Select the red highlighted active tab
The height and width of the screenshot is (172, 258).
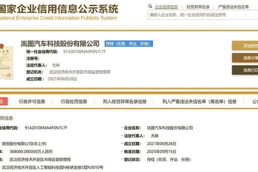[x=3, y=101]
